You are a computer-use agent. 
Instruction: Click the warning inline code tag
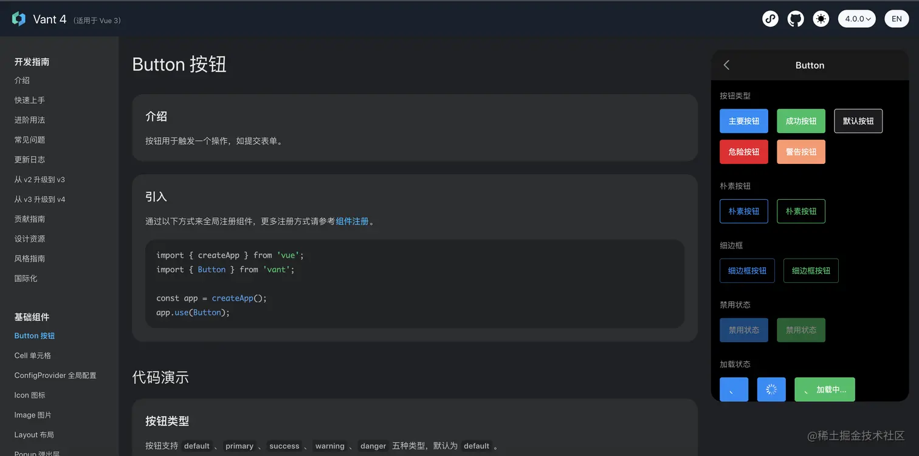[330, 446]
